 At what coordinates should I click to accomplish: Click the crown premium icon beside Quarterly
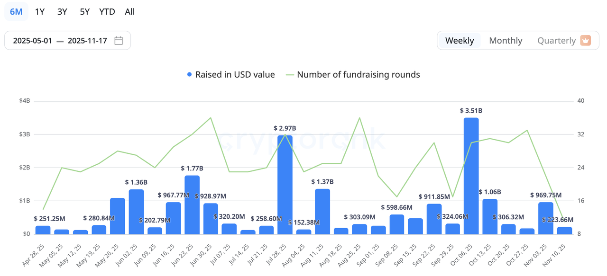point(586,41)
